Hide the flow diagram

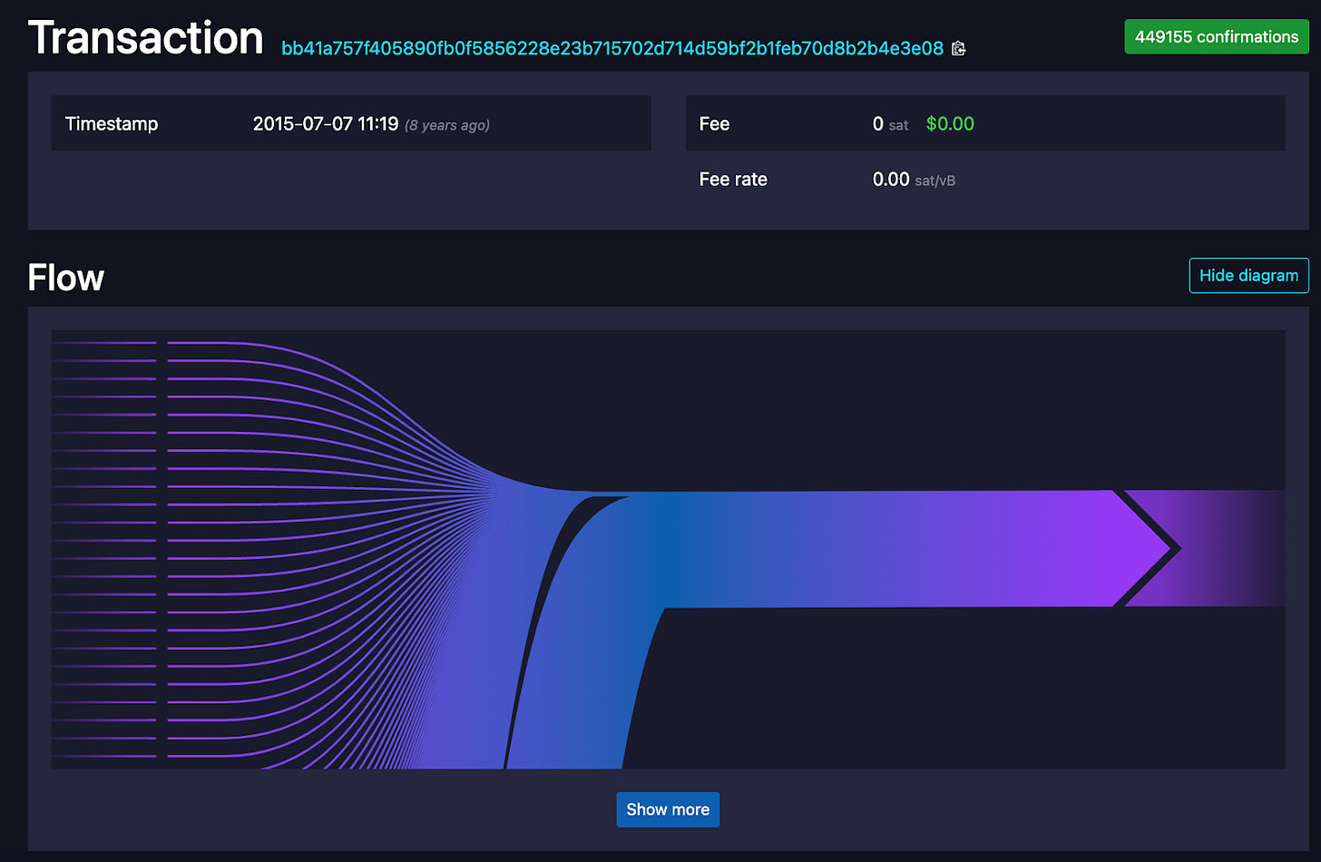pos(1248,276)
